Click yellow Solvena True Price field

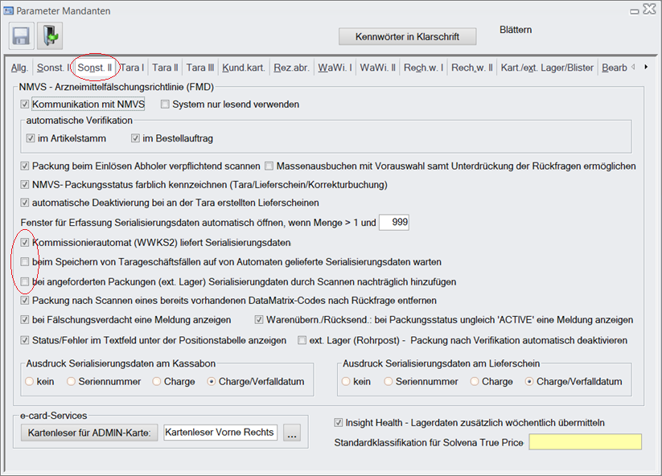point(585,442)
